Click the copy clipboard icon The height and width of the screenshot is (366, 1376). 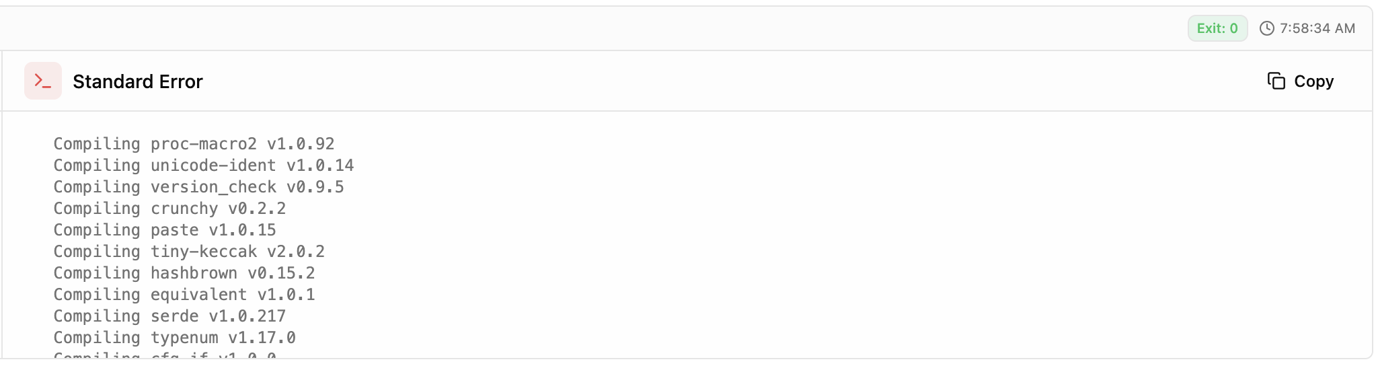coord(1276,81)
